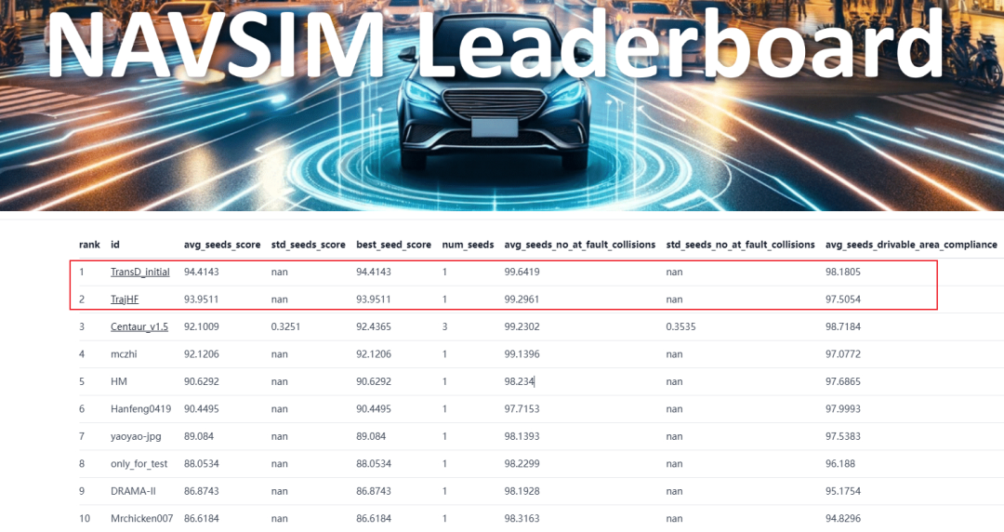Click the collisions value 98.2299
The width and height of the screenshot is (1004, 532).
tap(522, 464)
